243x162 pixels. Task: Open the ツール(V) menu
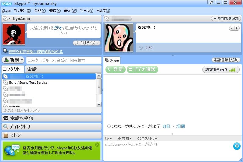click(x=87, y=11)
